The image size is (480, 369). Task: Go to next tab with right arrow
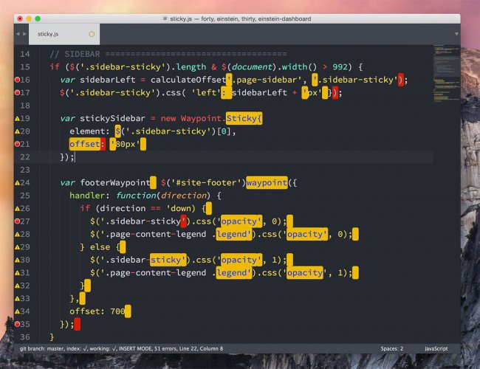(x=24, y=34)
